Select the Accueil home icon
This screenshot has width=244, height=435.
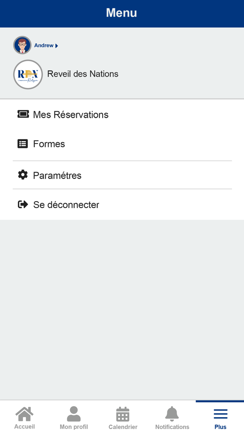24,414
